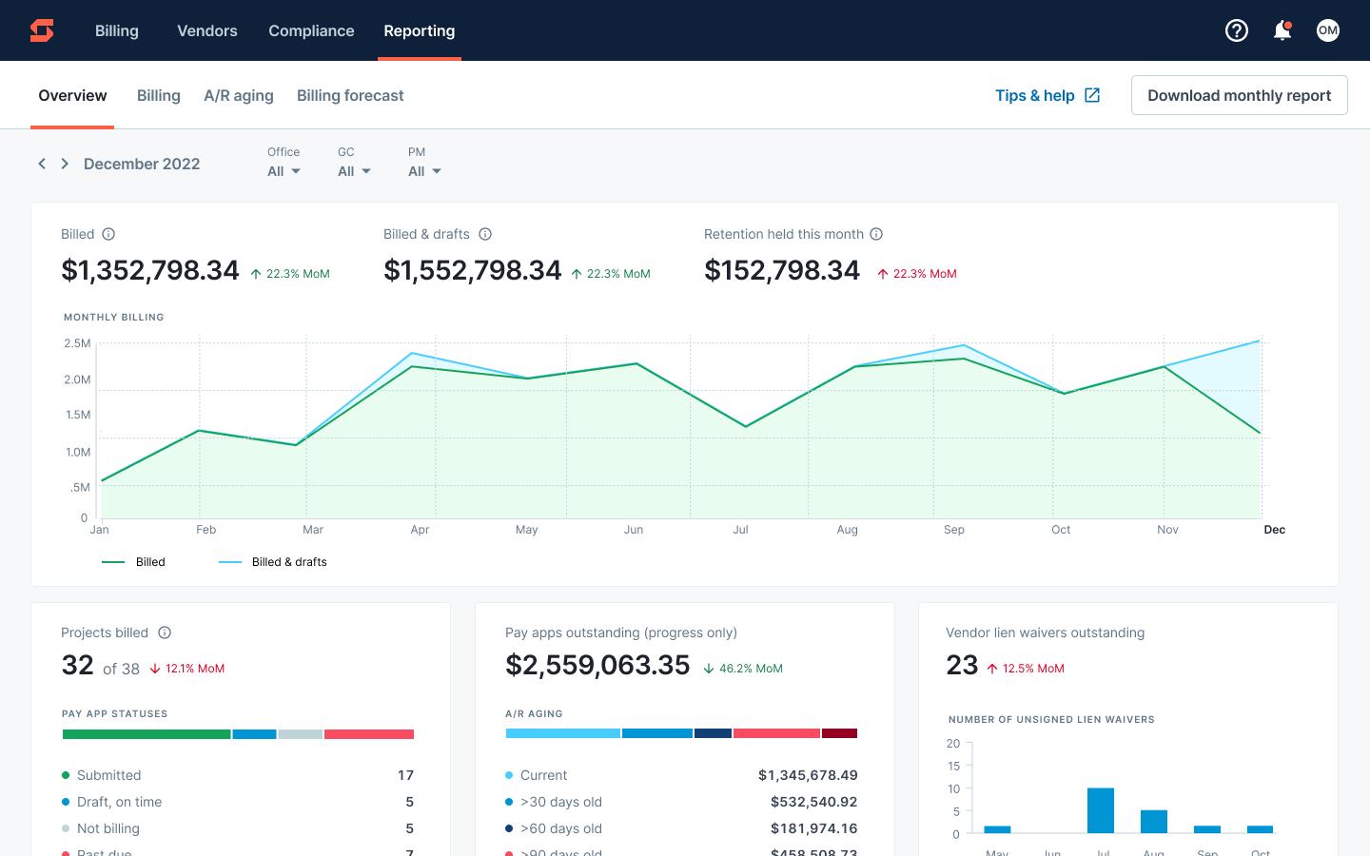Click the info icon beside Projects billed
This screenshot has width=1370, height=856.
(165, 632)
